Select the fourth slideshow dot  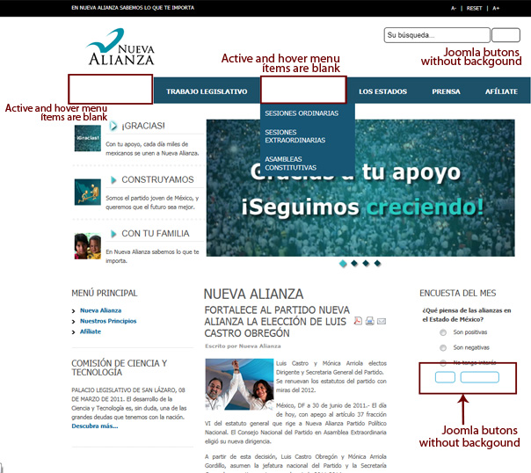pos(378,264)
